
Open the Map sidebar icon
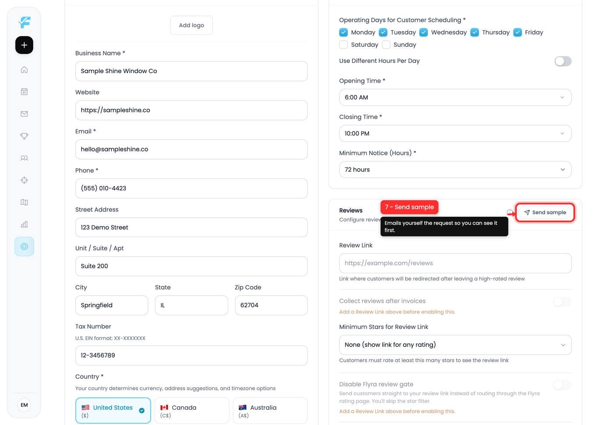pyautogui.click(x=24, y=202)
